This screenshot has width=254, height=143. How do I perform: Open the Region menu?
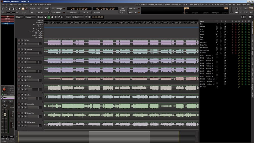25,5
